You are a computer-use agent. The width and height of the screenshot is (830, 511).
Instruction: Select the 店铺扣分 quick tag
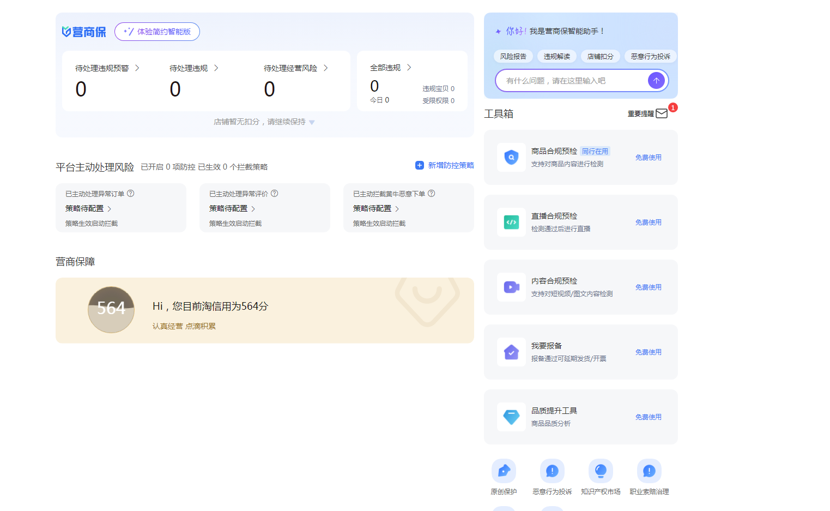tap(601, 56)
